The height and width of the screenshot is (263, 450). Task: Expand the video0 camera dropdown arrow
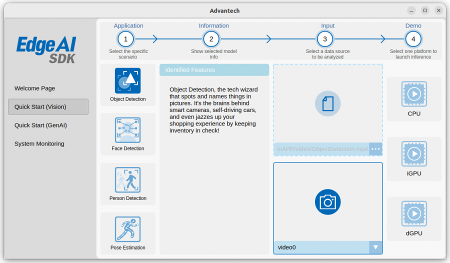375,247
